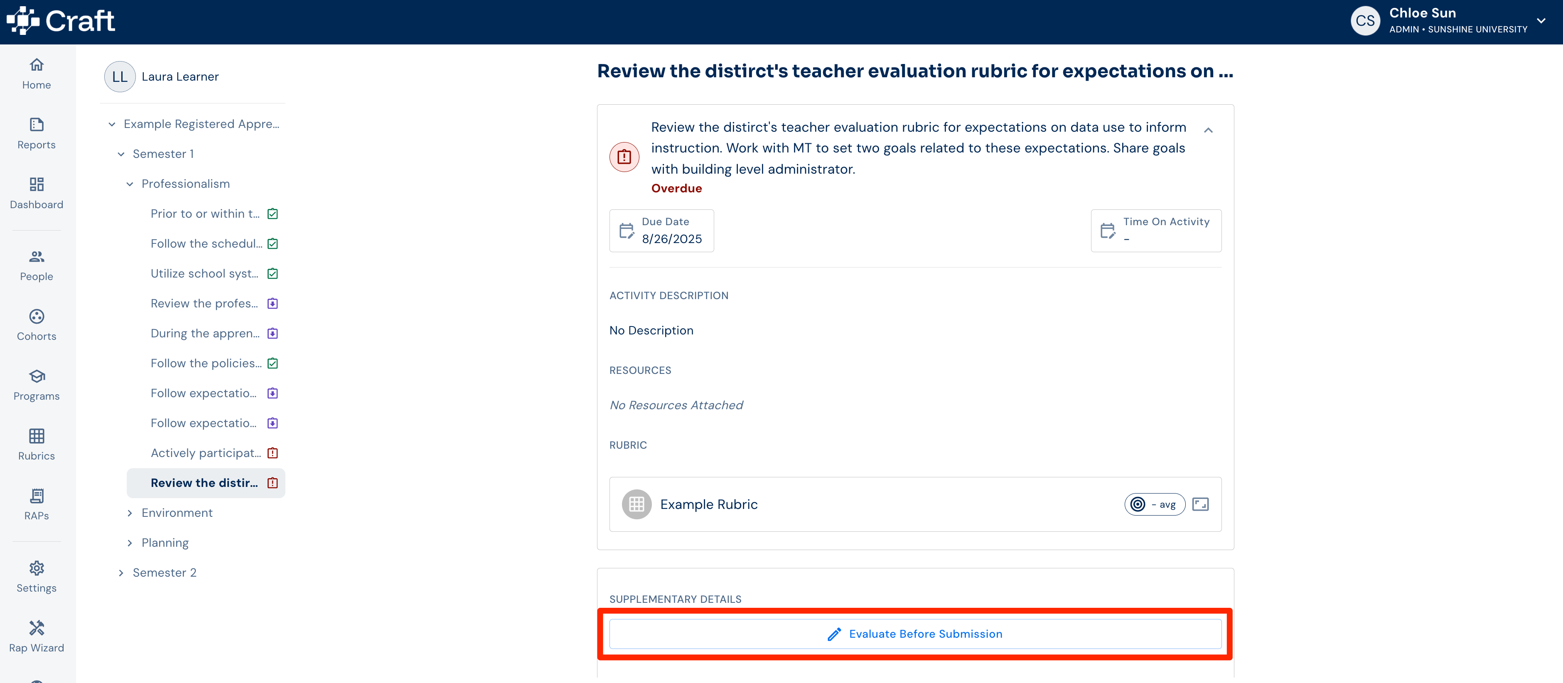Click the Overdue status label

click(x=676, y=189)
